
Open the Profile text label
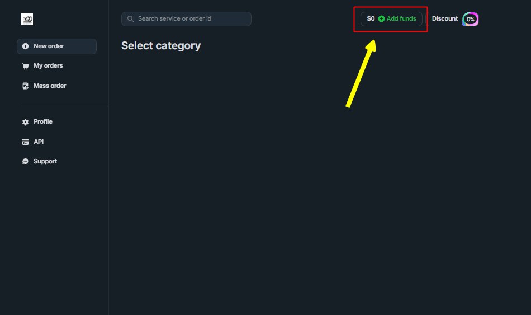(x=43, y=122)
